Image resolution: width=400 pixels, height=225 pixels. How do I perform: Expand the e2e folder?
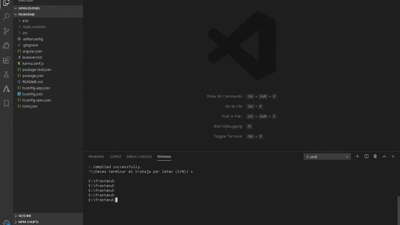48,21
